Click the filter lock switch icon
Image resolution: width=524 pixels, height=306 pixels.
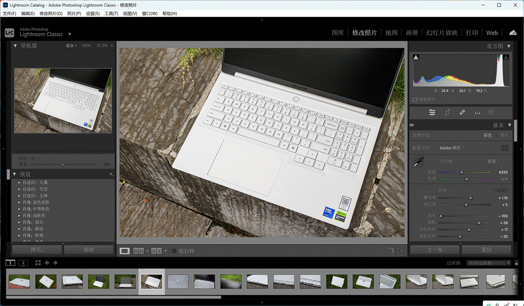point(516,263)
